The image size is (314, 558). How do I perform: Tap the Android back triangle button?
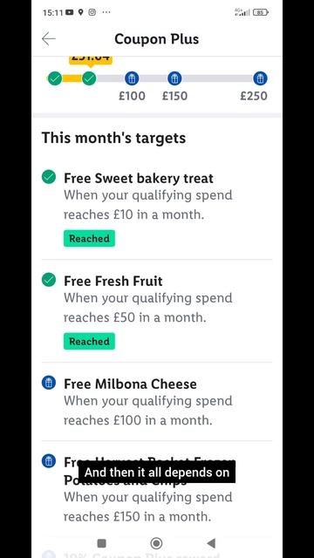coord(211,543)
